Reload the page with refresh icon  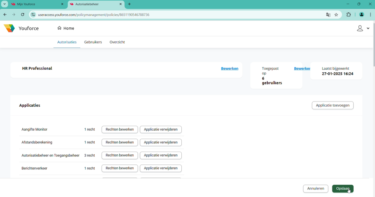[x=23, y=15]
